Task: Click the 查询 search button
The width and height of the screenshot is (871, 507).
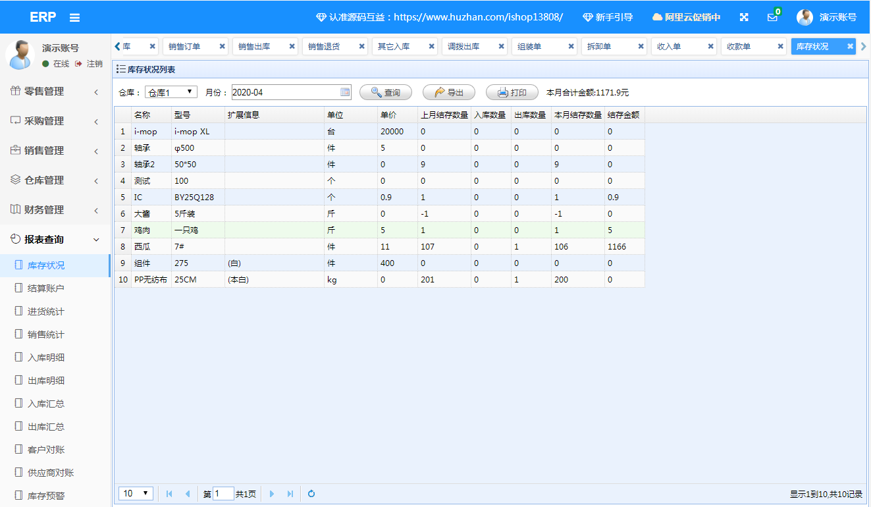Action: point(385,93)
